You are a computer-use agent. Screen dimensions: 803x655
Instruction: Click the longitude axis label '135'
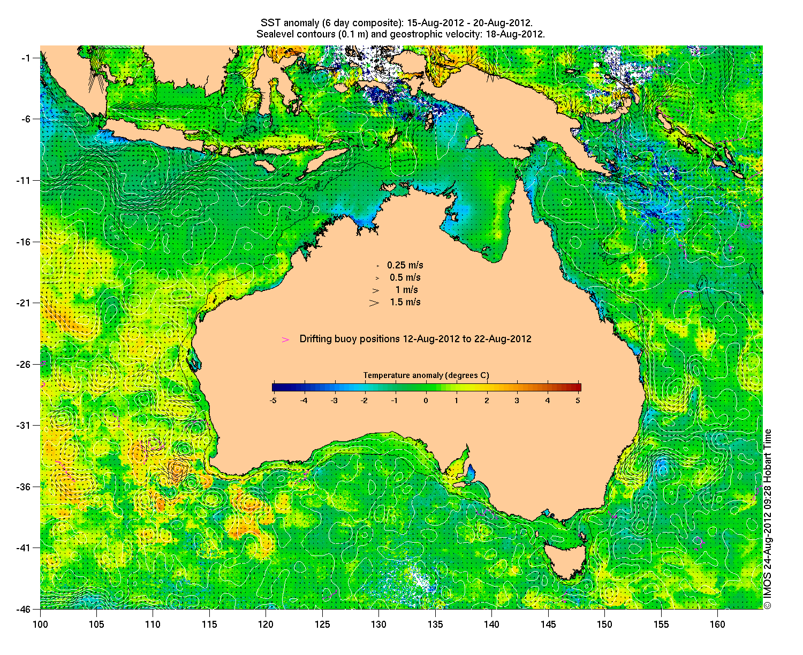[435, 625]
